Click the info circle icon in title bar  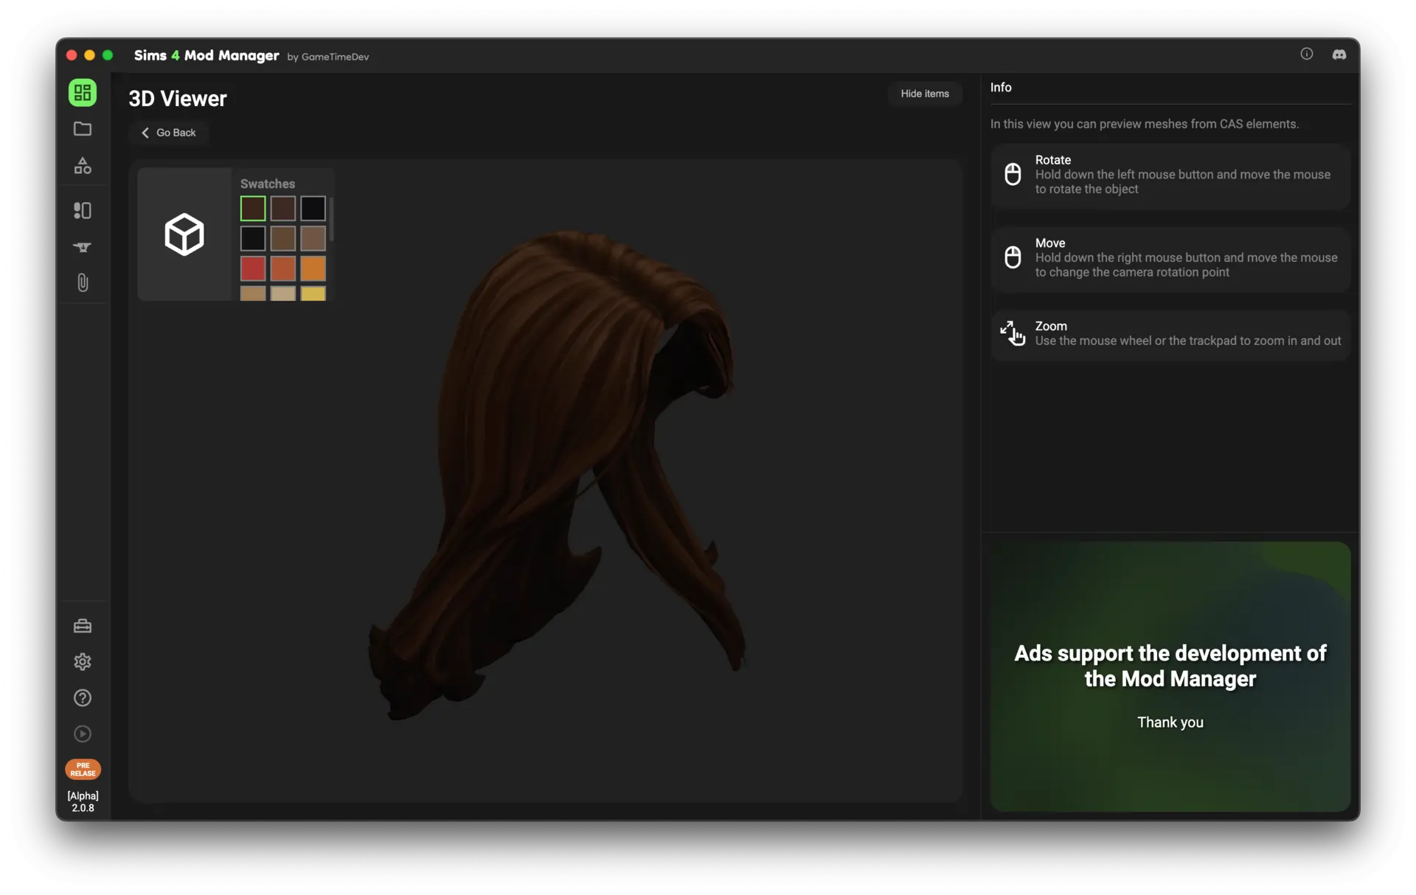(x=1307, y=54)
